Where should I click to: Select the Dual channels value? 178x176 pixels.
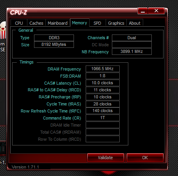tap(132, 38)
